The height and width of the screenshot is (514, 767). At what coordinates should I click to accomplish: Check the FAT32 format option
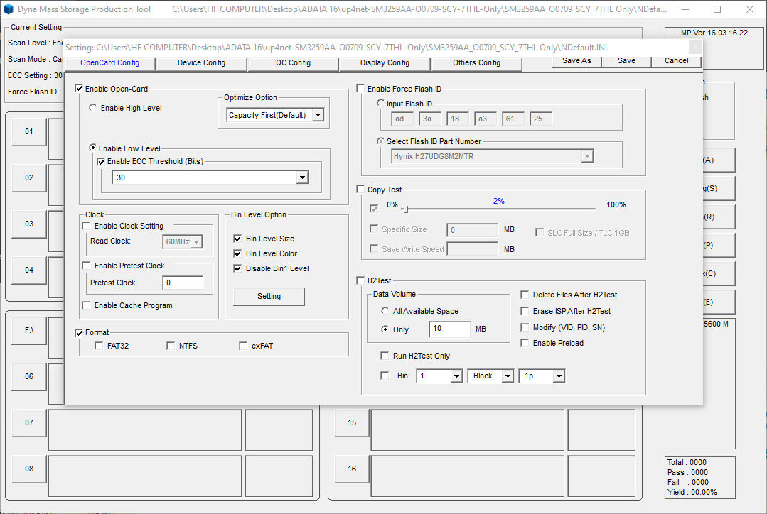click(x=99, y=346)
